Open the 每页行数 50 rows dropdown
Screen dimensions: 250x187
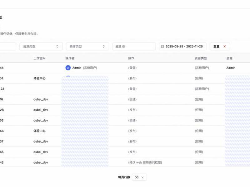139,177
